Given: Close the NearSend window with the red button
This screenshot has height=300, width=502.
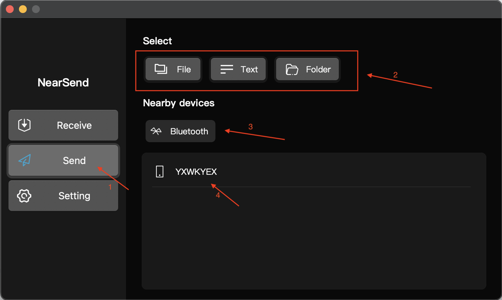Looking at the screenshot, I should (x=10, y=9).
